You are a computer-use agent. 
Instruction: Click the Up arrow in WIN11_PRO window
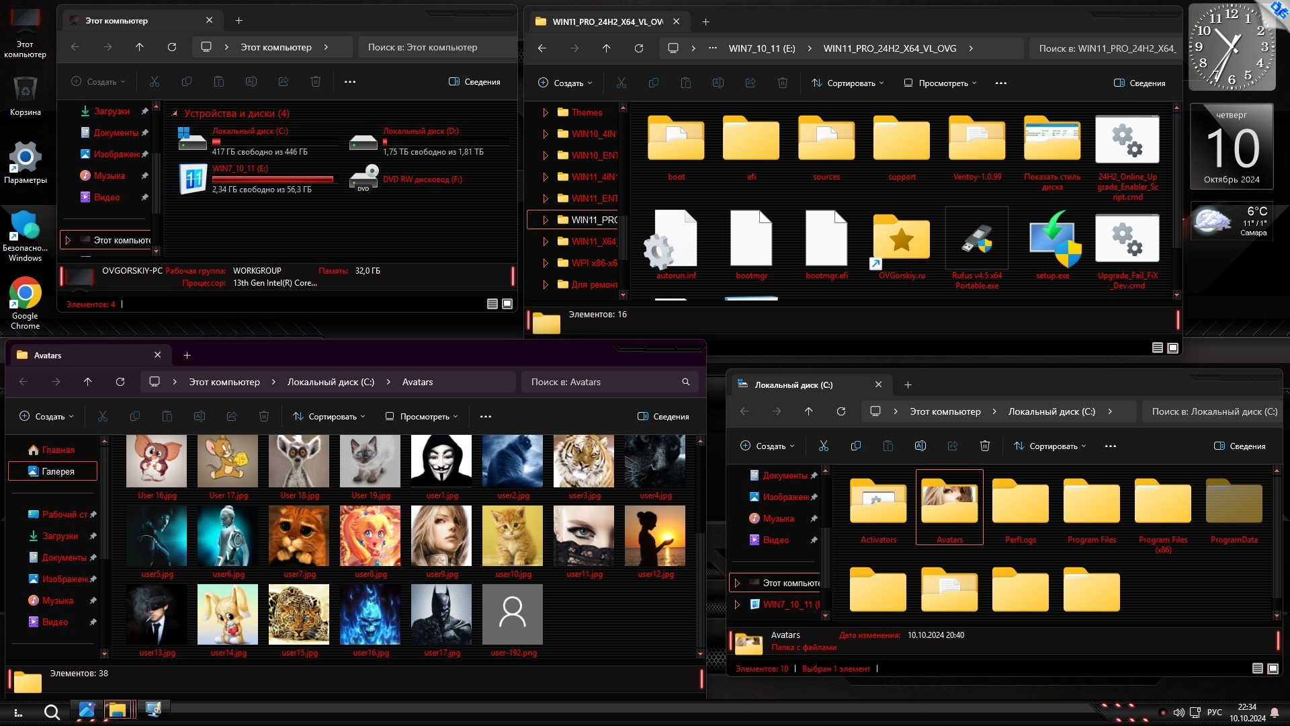tap(606, 48)
